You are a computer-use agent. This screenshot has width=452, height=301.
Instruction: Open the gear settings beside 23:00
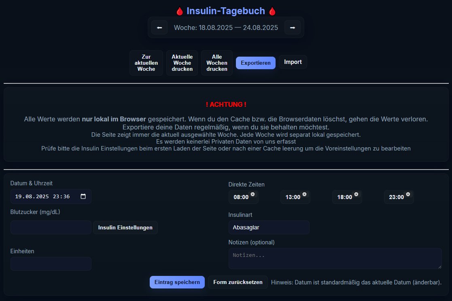tap(408, 194)
